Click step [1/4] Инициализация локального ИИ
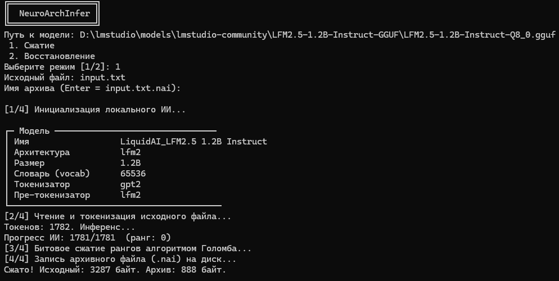The image size is (559, 281). 95,110
